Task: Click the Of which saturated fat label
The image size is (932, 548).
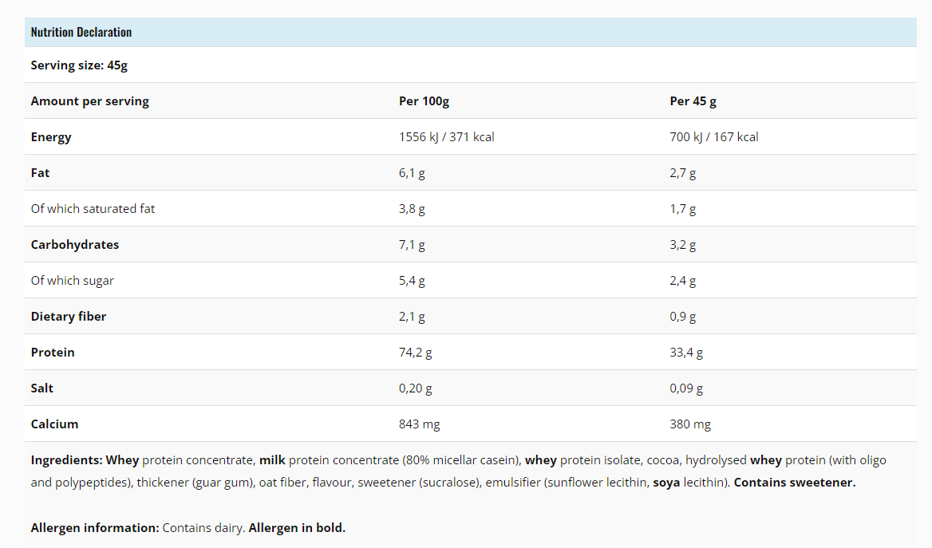Action: pos(93,209)
